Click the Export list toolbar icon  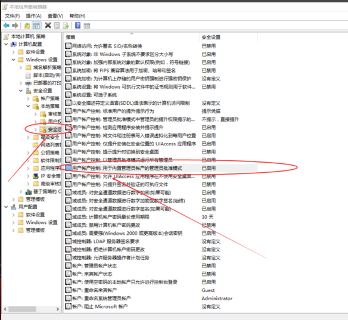click(x=66, y=26)
